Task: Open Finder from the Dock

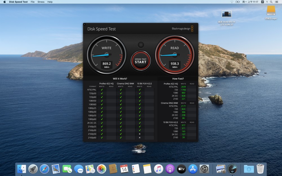Action: pyautogui.click(x=22, y=169)
